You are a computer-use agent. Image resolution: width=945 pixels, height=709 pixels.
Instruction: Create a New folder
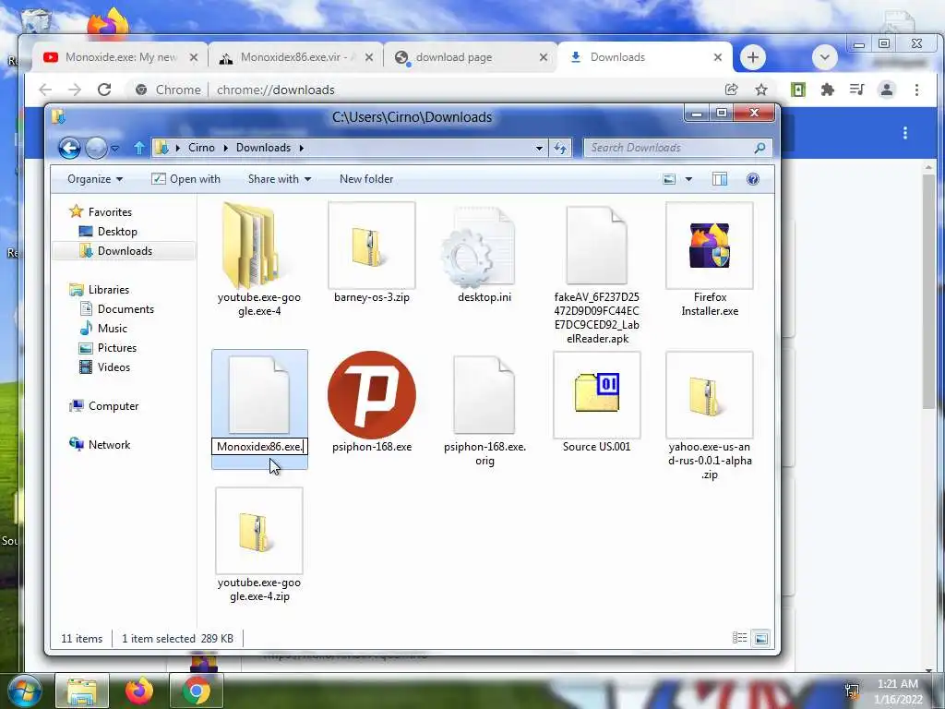tap(365, 179)
